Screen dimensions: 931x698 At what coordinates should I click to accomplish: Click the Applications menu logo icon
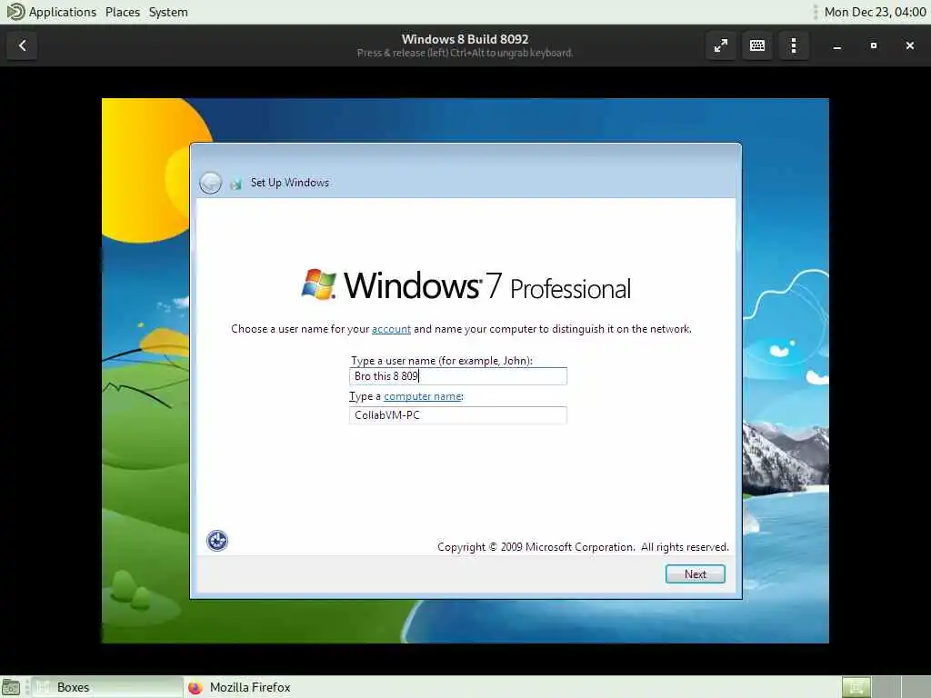point(15,12)
